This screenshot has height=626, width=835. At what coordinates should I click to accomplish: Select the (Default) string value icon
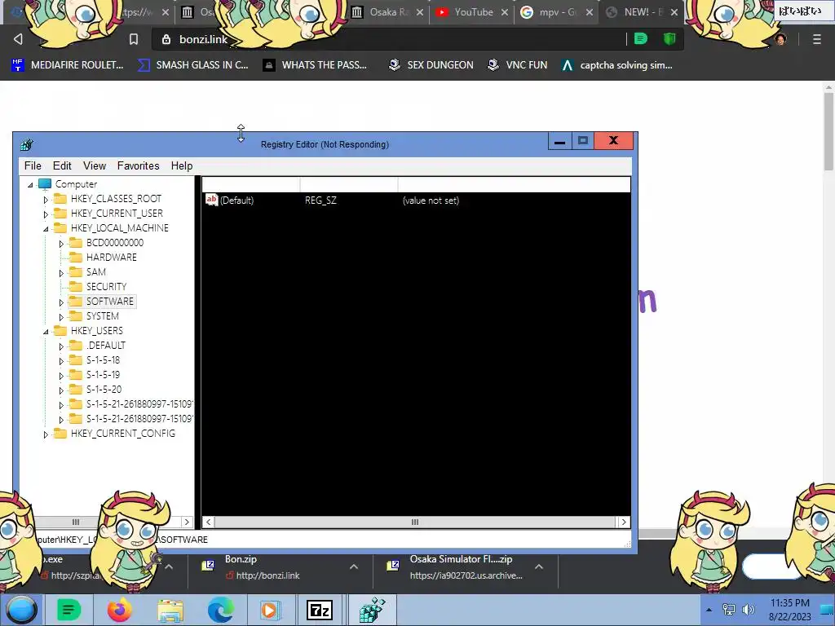tap(211, 200)
